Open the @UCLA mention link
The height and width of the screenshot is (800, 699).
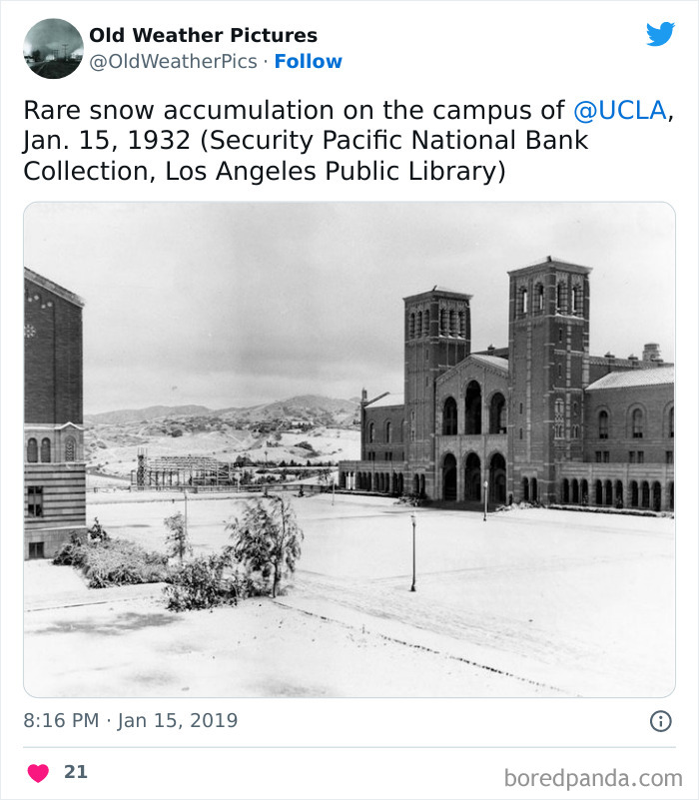coord(619,110)
